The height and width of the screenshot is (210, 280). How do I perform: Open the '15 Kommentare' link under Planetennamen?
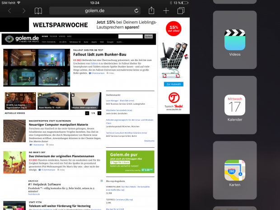(x=47, y=170)
